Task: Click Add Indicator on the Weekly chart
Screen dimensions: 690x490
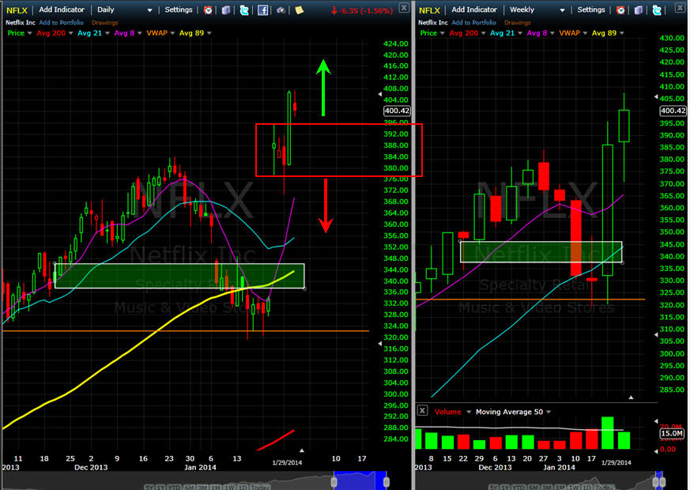Action: pyautogui.click(x=475, y=10)
